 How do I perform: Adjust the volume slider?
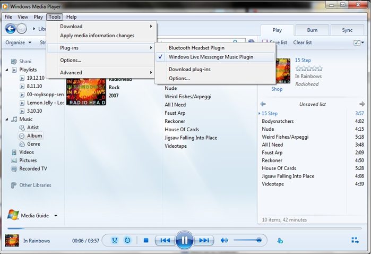(x=247, y=240)
